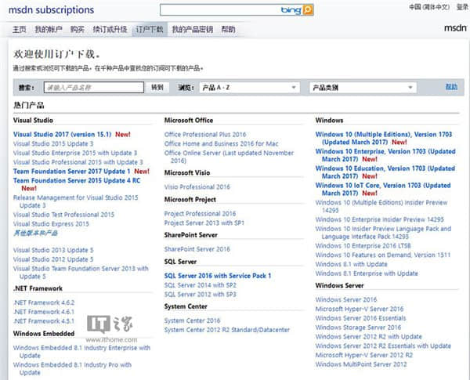
Task: Open Visual Studio Enterprise 2015 with Update 3
Action: [x=75, y=153]
